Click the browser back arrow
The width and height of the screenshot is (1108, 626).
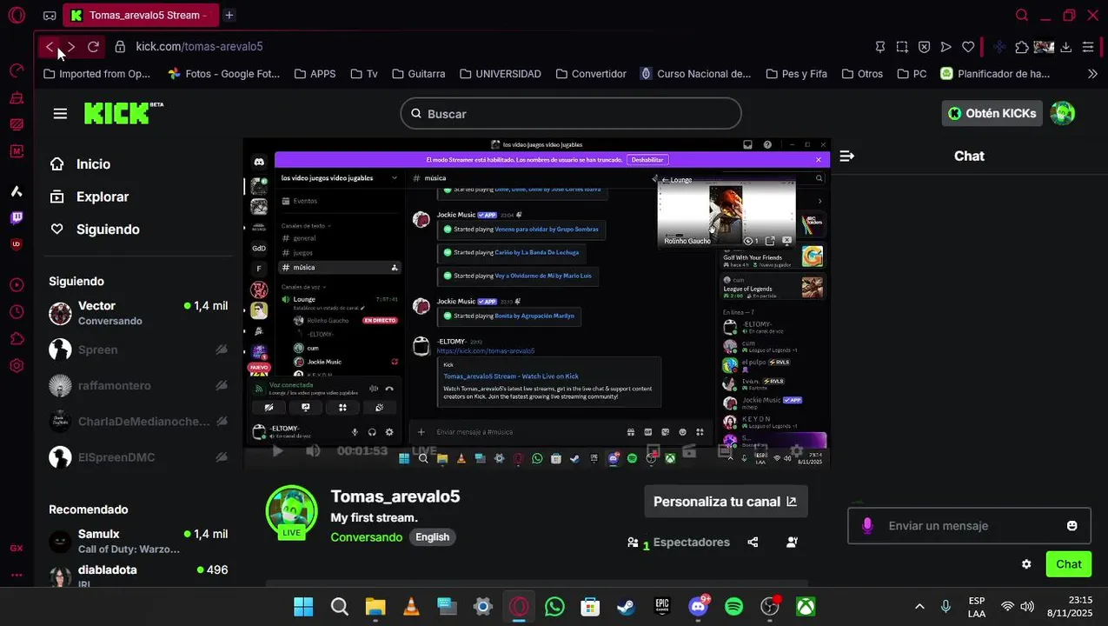[x=50, y=47]
